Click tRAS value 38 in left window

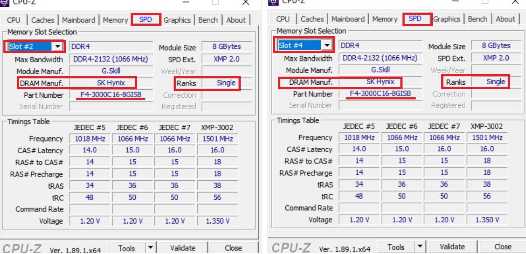(217, 186)
